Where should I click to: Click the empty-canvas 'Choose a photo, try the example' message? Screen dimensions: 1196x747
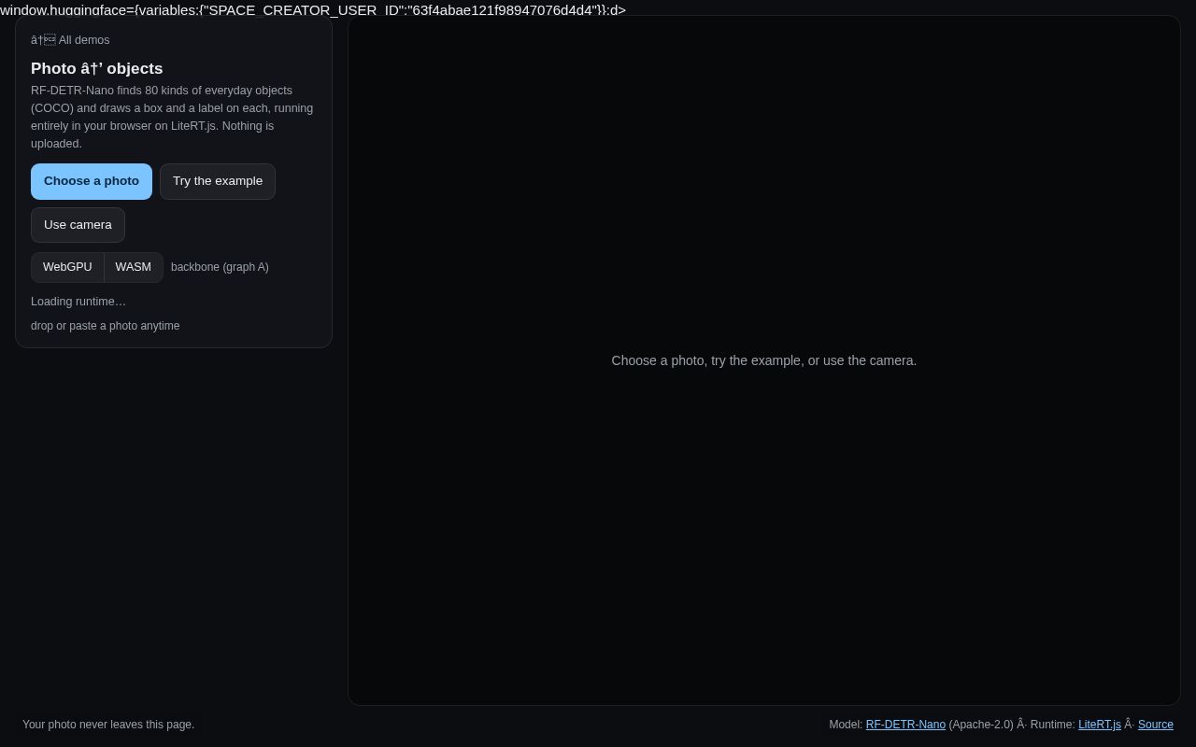pos(764,360)
